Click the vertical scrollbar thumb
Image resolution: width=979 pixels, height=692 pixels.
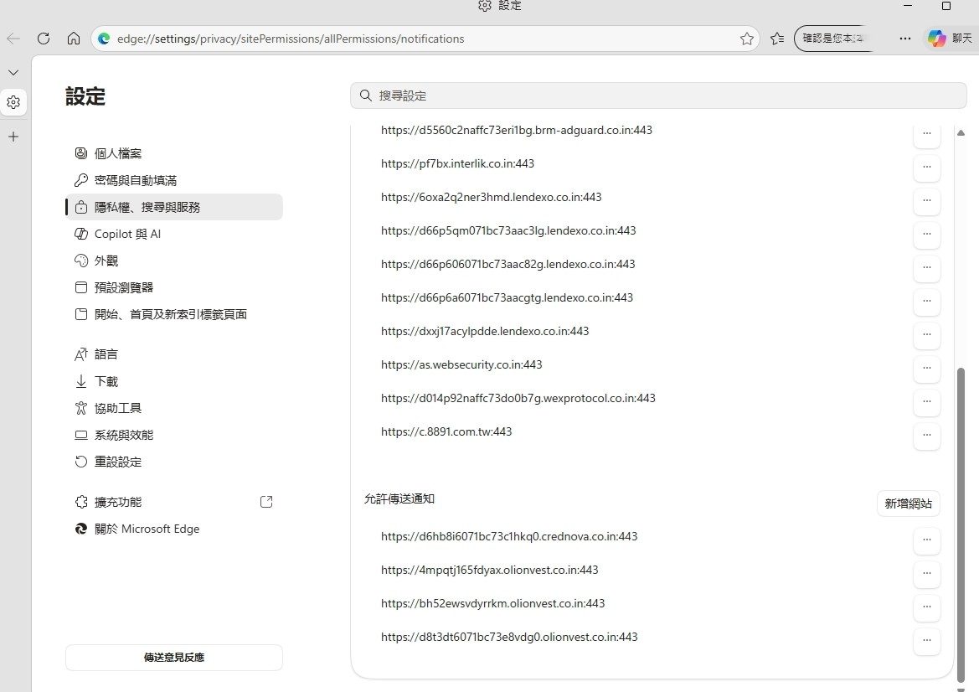(961, 524)
